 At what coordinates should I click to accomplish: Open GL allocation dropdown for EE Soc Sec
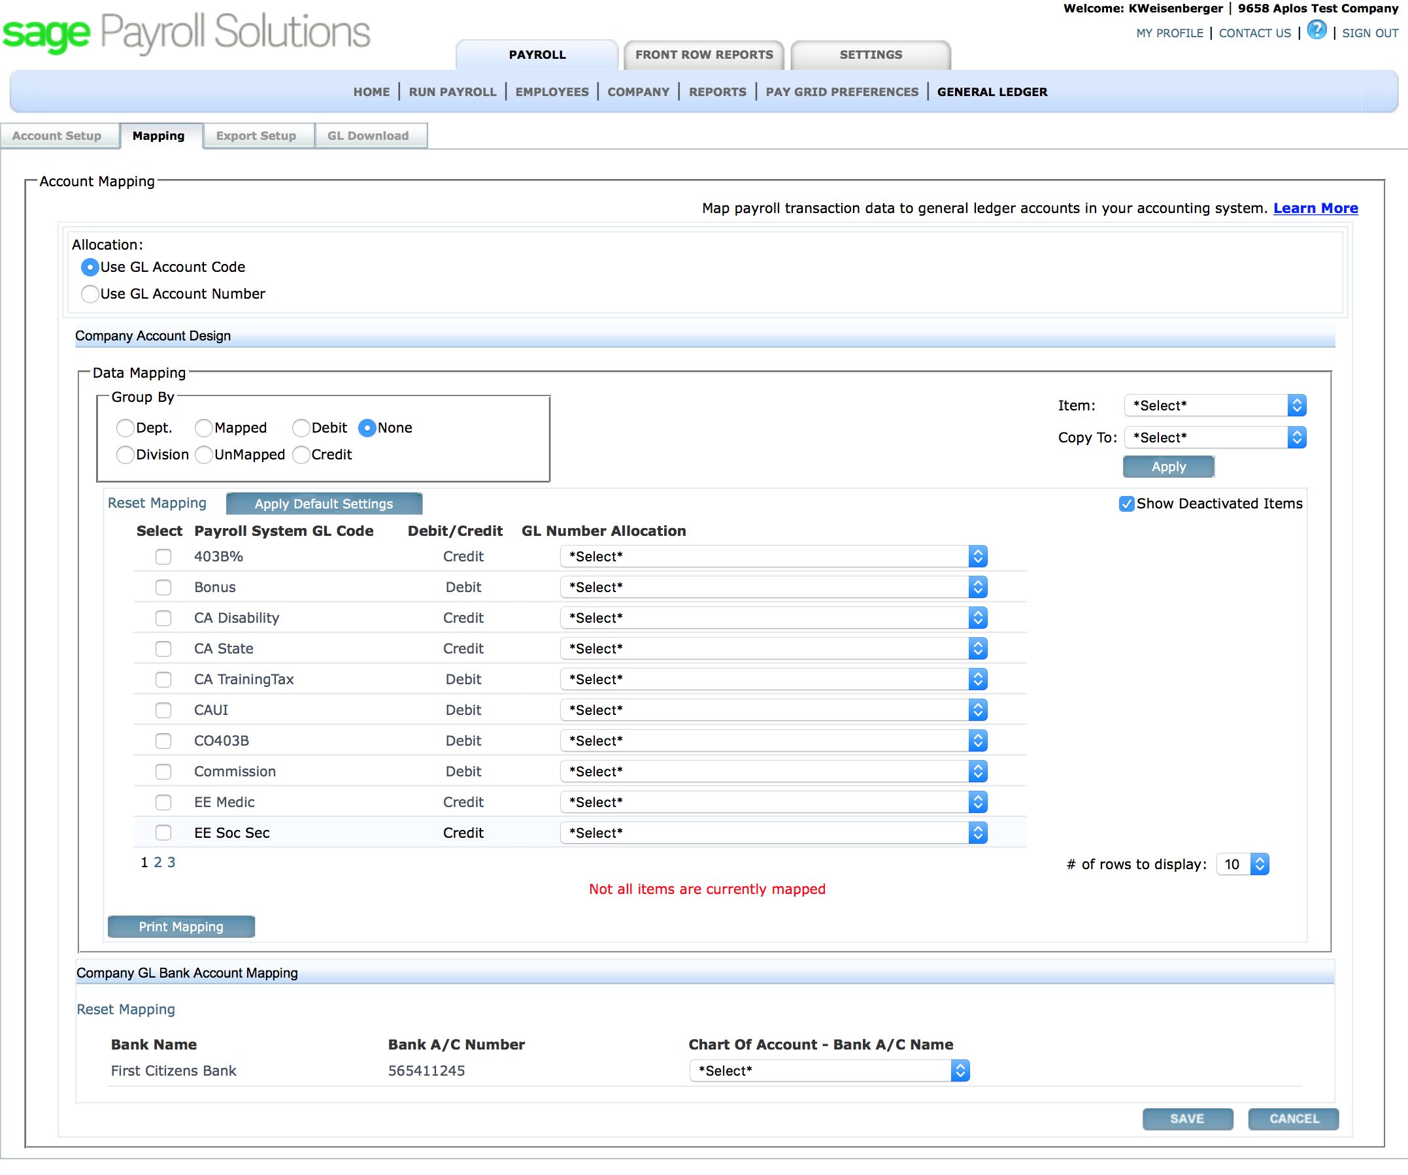coord(774,833)
